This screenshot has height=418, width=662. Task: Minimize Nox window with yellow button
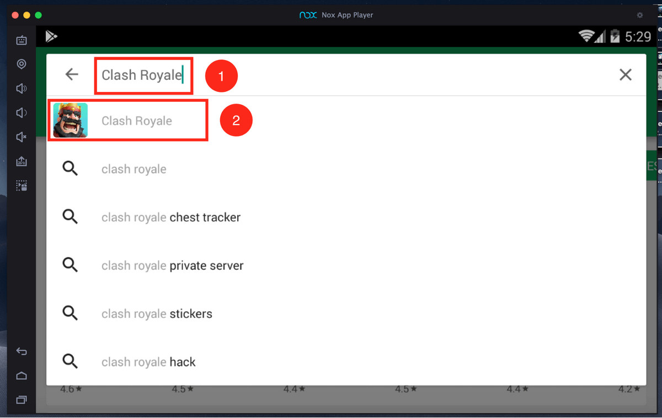coord(26,15)
